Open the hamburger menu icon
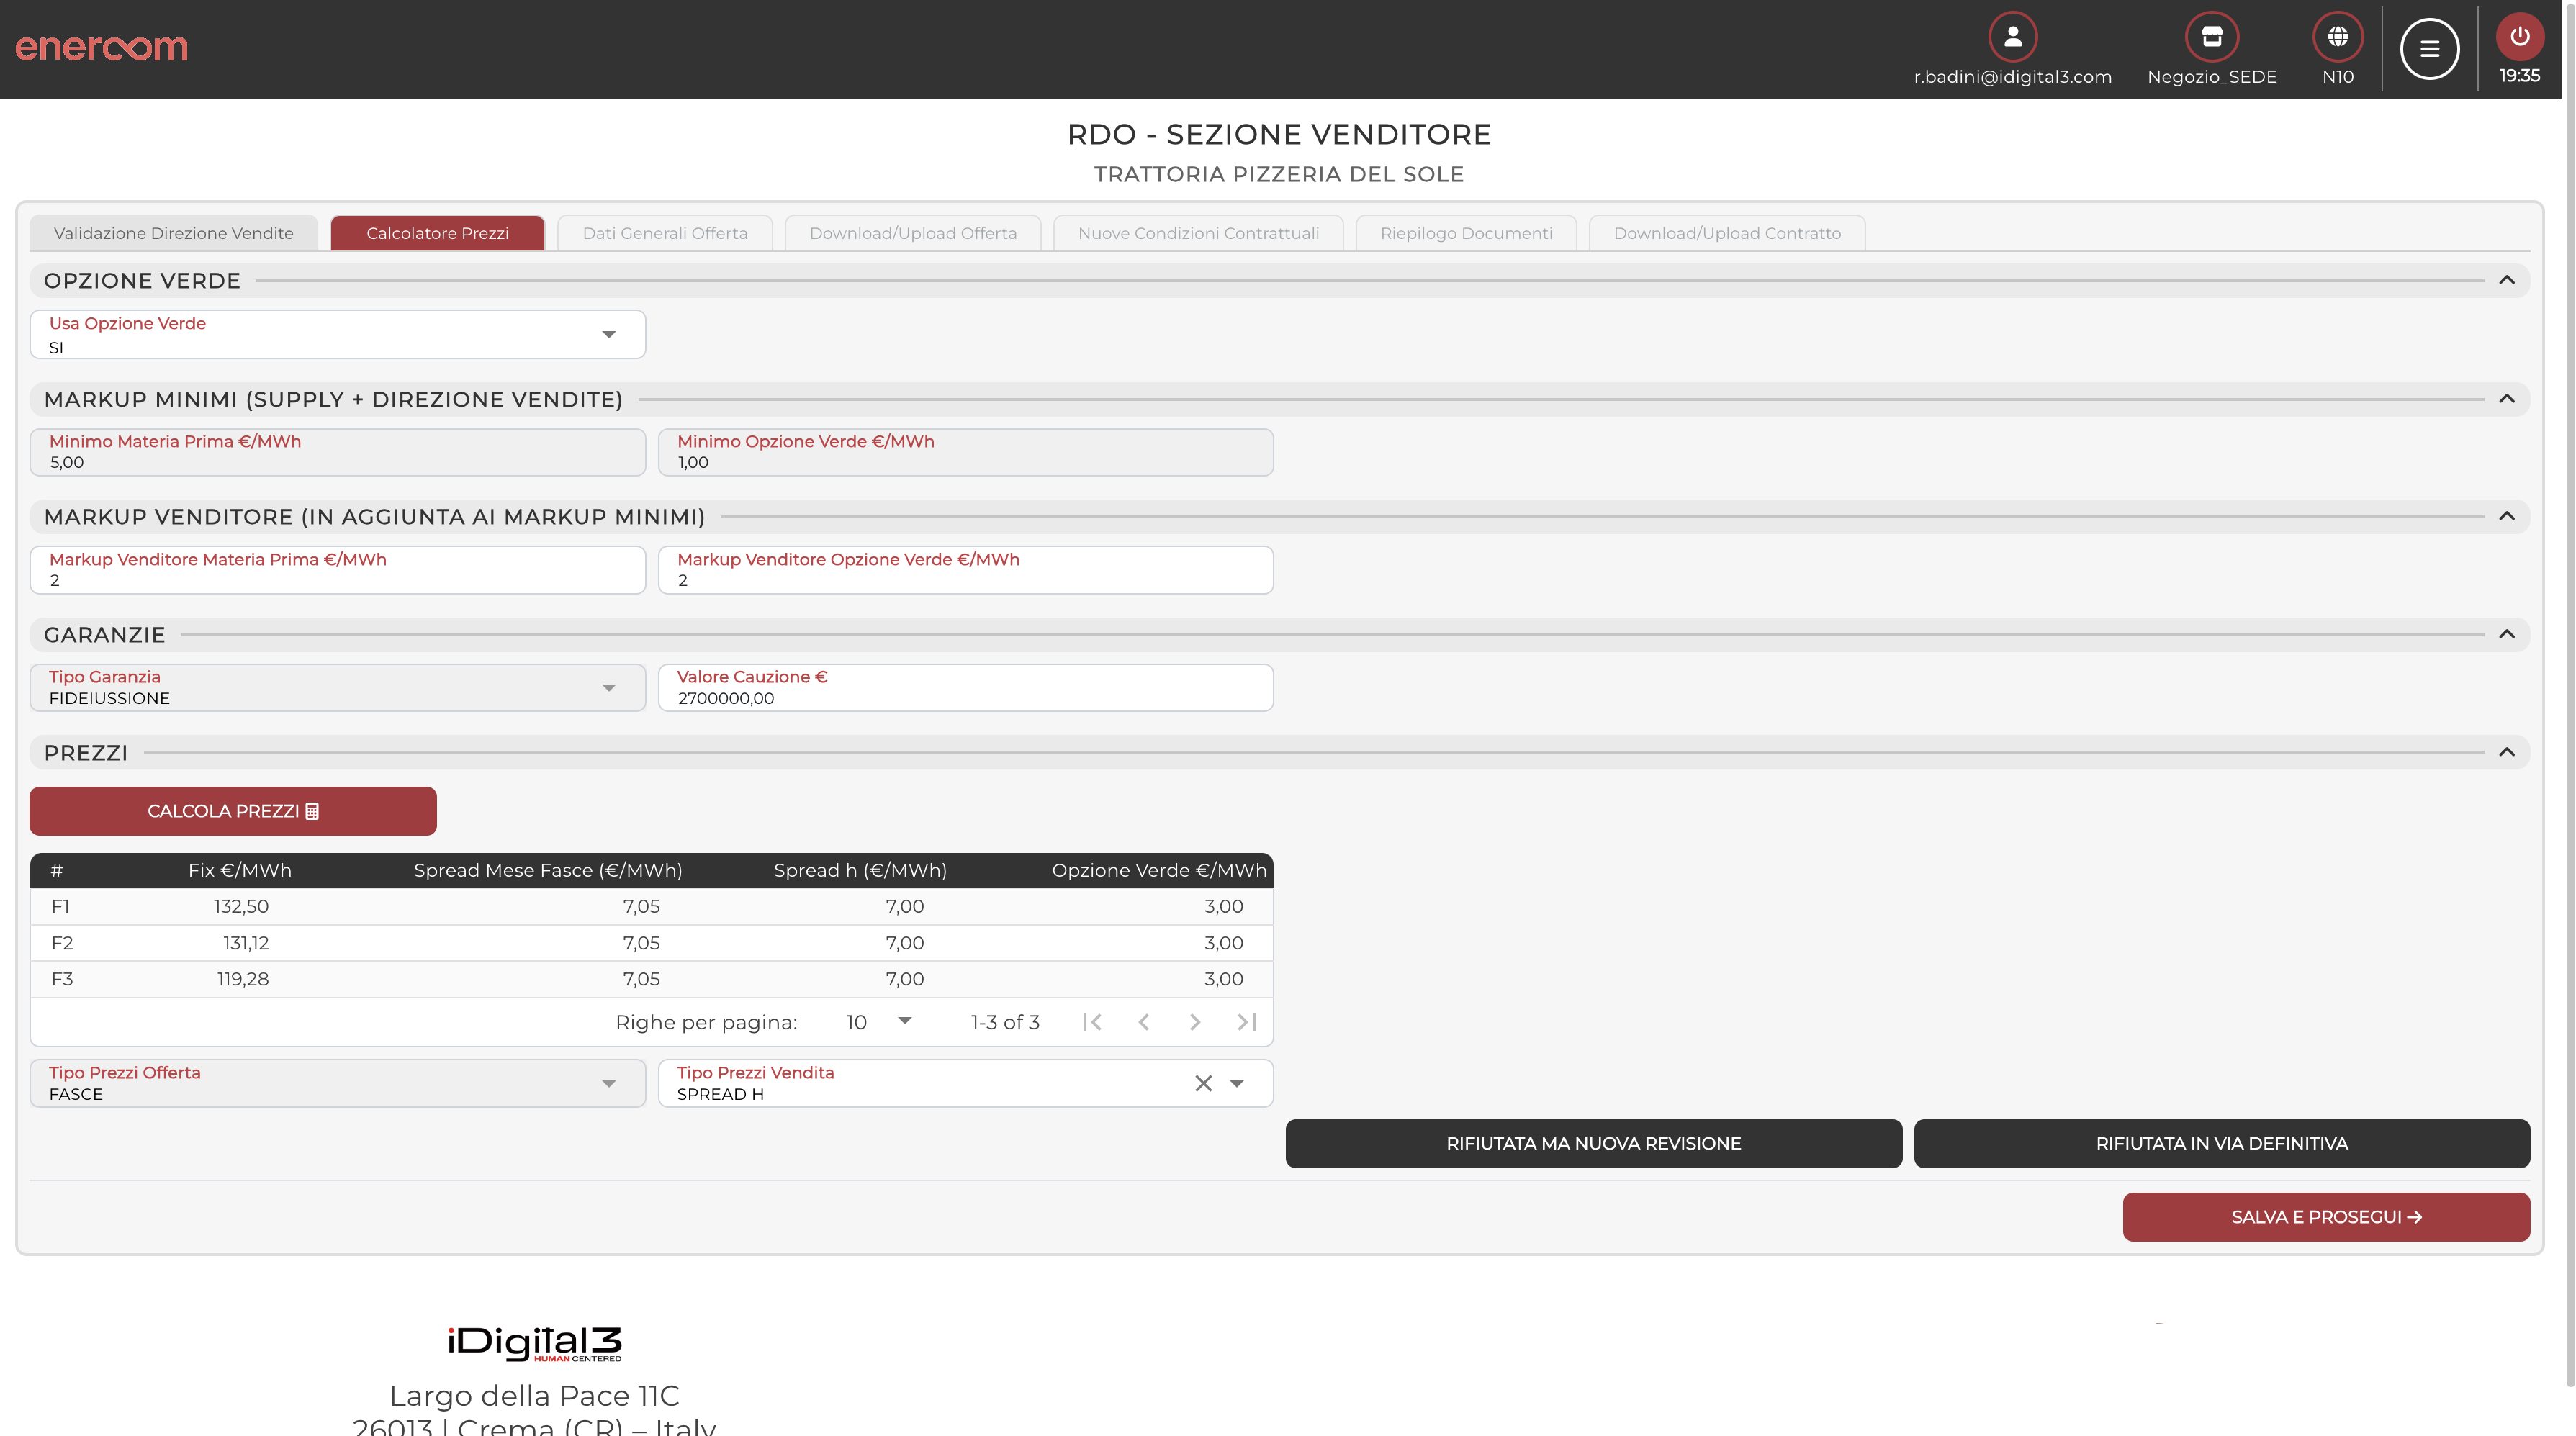This screenshot has width=2576, height=1436. [x=2429, y=49]
